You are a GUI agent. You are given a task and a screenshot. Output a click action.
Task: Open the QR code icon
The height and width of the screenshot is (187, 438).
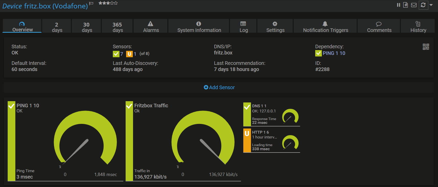coord(426,47)
